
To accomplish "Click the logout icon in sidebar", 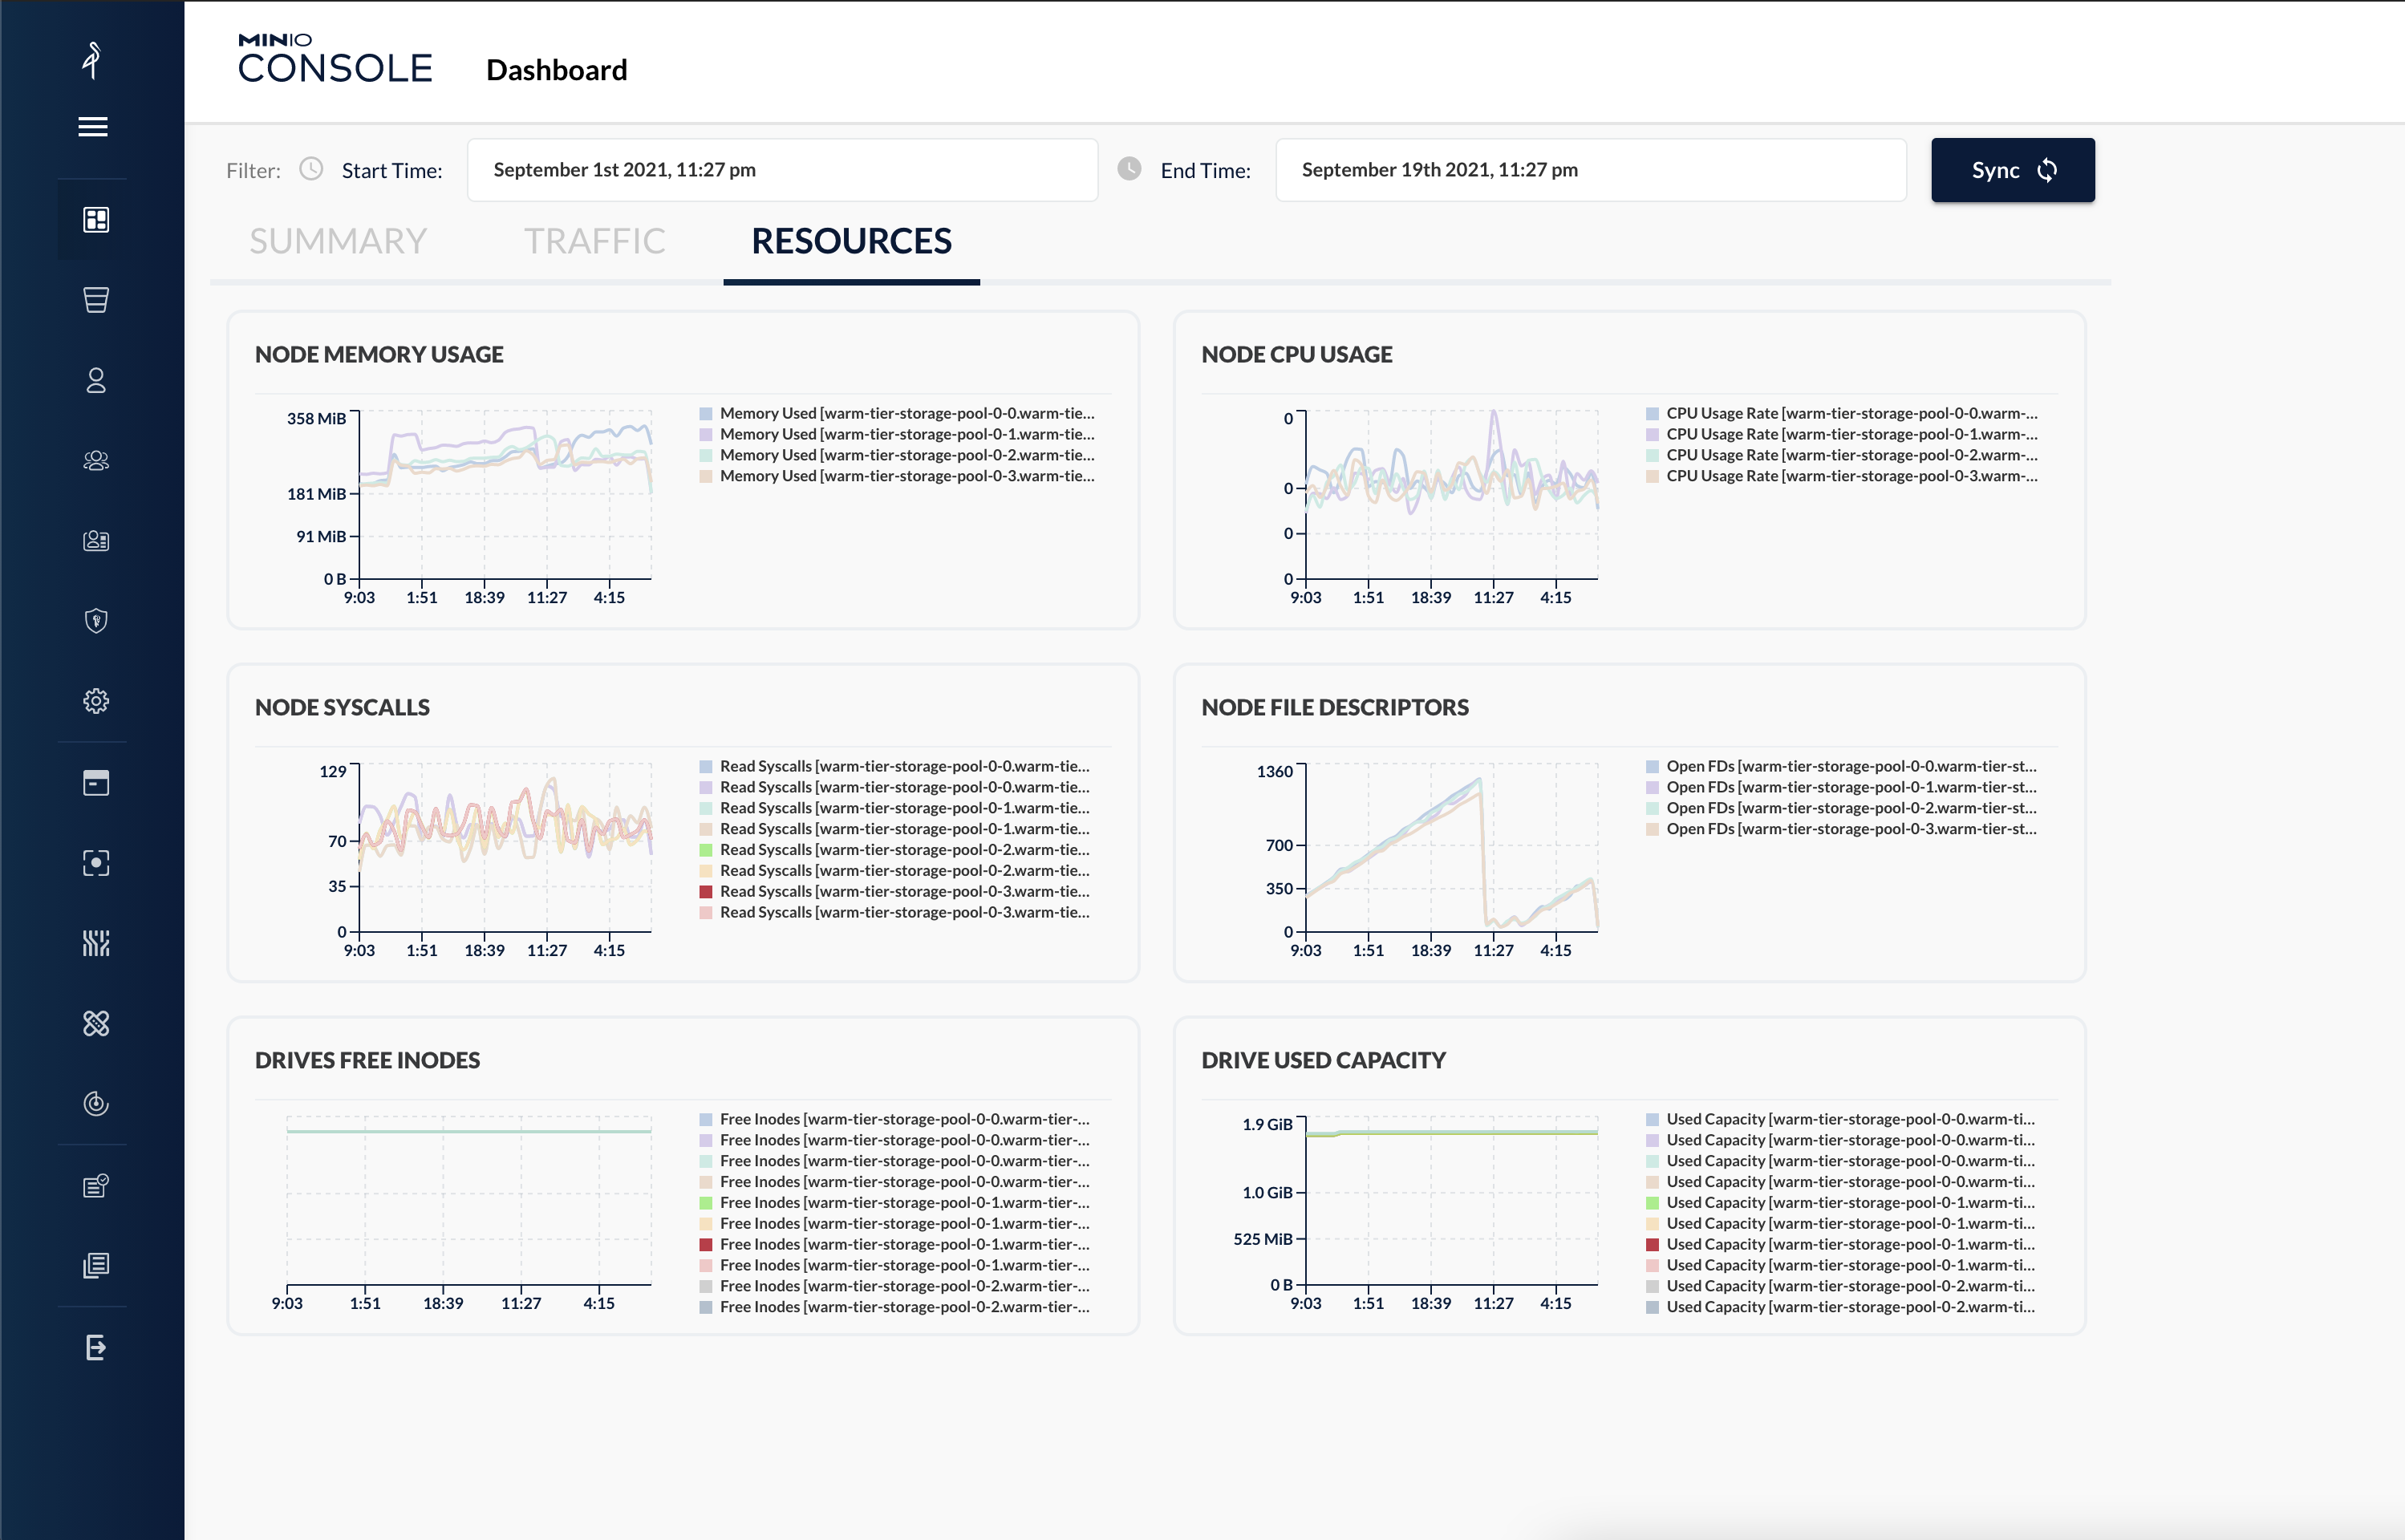I will click(x=96, y=1347).
